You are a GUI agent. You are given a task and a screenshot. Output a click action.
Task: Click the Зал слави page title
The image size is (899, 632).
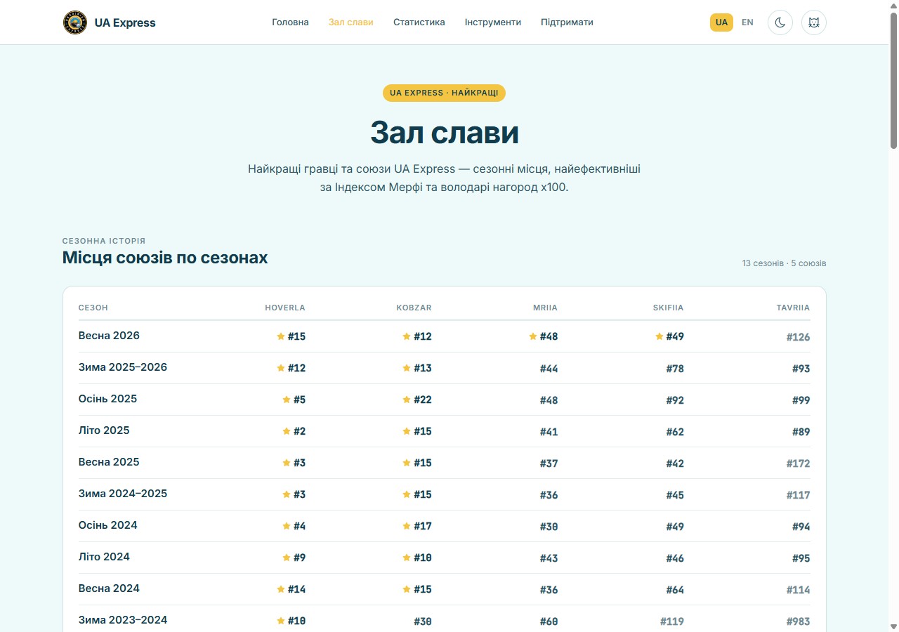(445, 132)
